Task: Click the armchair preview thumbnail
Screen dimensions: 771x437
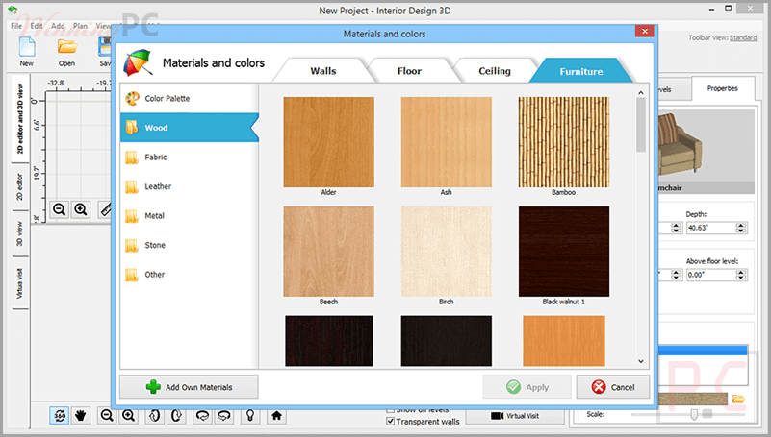Action: 706,147
